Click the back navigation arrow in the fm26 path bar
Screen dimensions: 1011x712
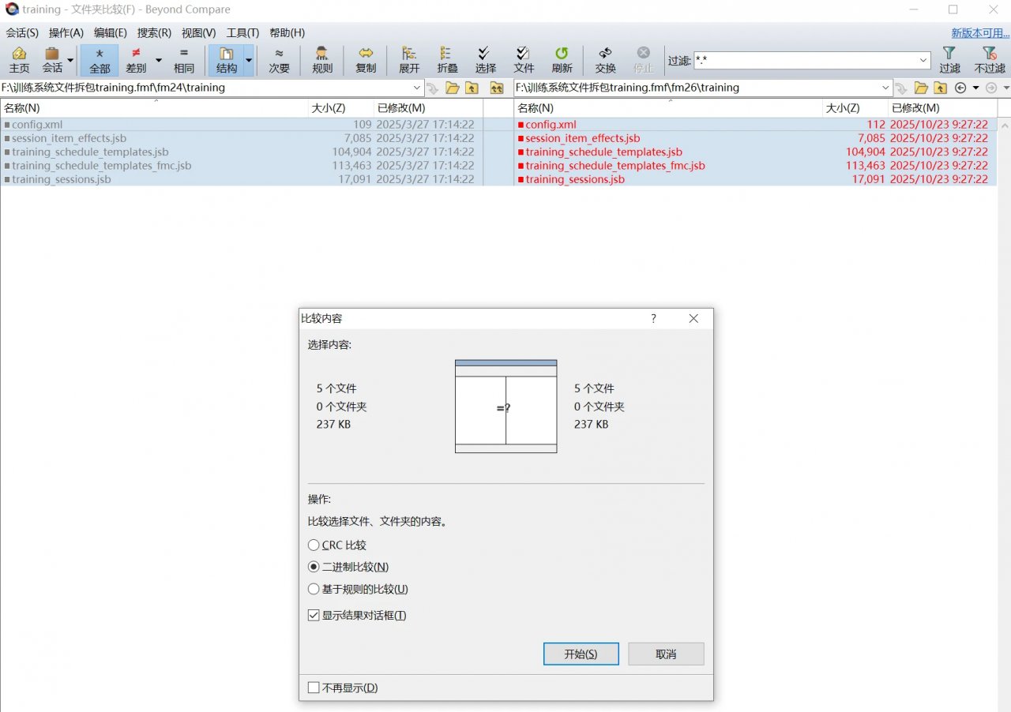[960, 88]
